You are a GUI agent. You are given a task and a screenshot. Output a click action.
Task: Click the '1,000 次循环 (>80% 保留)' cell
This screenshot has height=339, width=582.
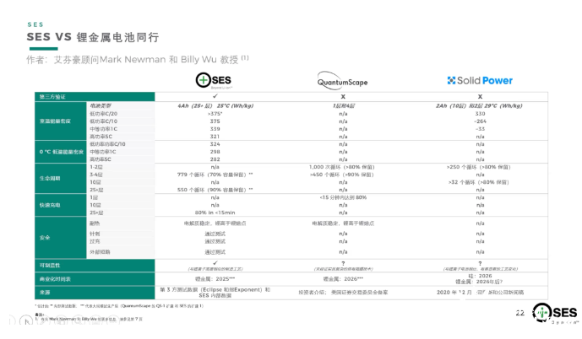point(342,167)
